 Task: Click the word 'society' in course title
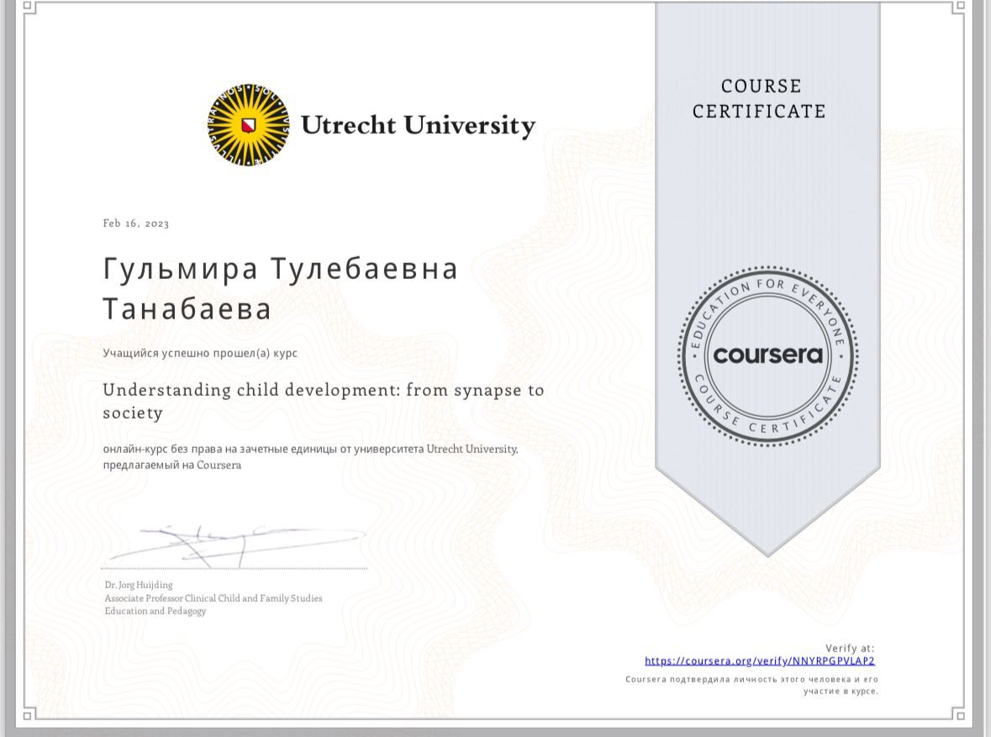[x=134, y=413]
